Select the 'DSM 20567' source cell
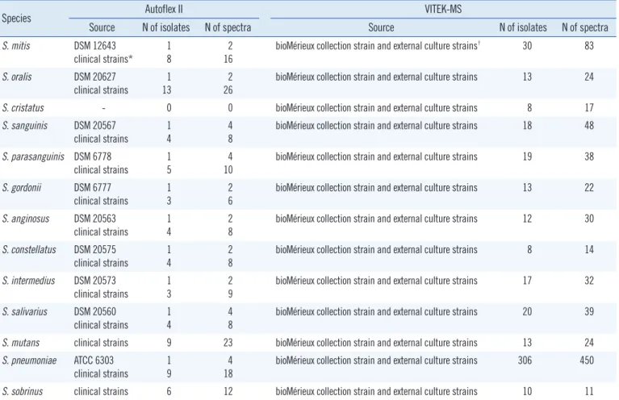 pyautogui.click(x=94, y=126)
